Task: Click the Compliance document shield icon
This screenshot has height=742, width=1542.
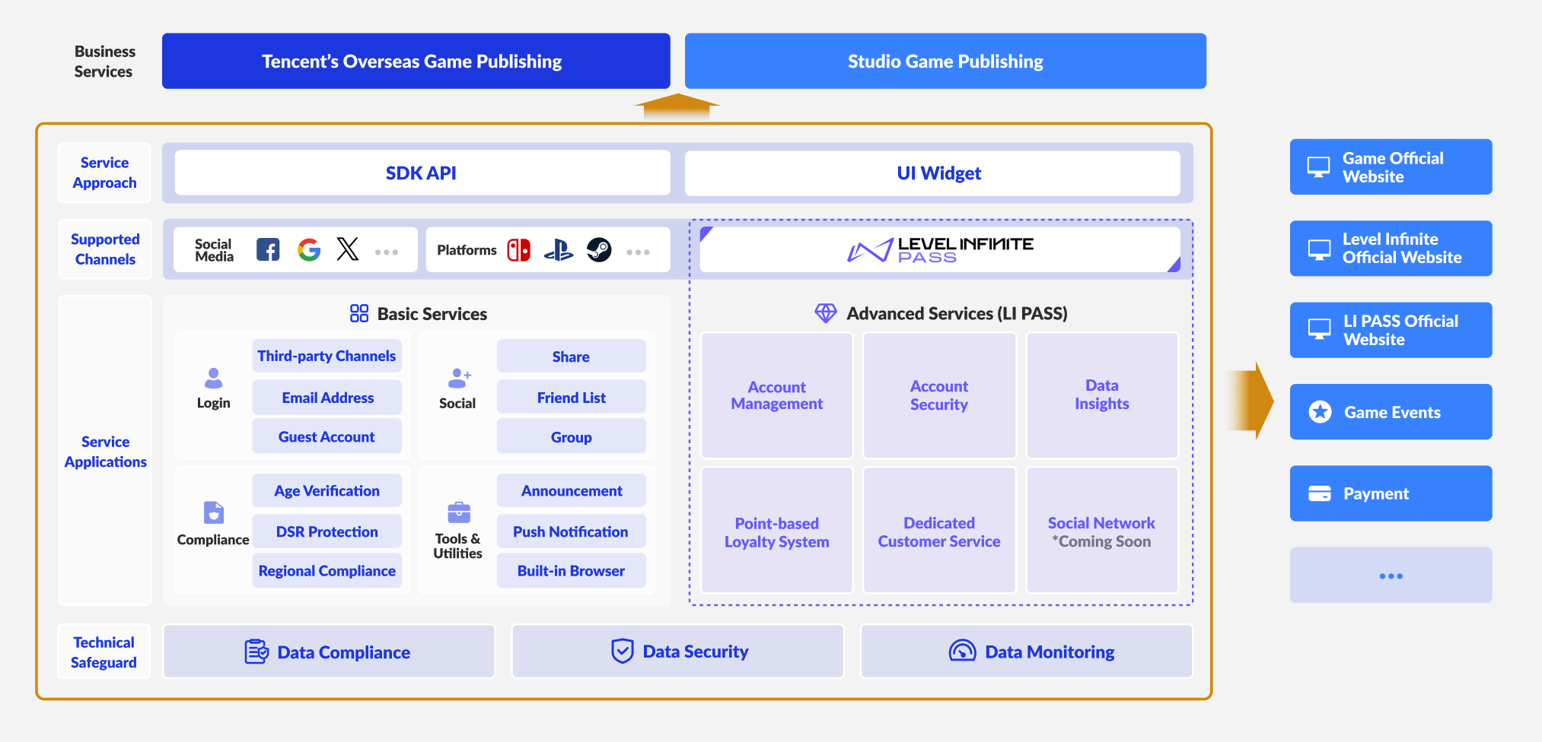Action: [214, 512]
